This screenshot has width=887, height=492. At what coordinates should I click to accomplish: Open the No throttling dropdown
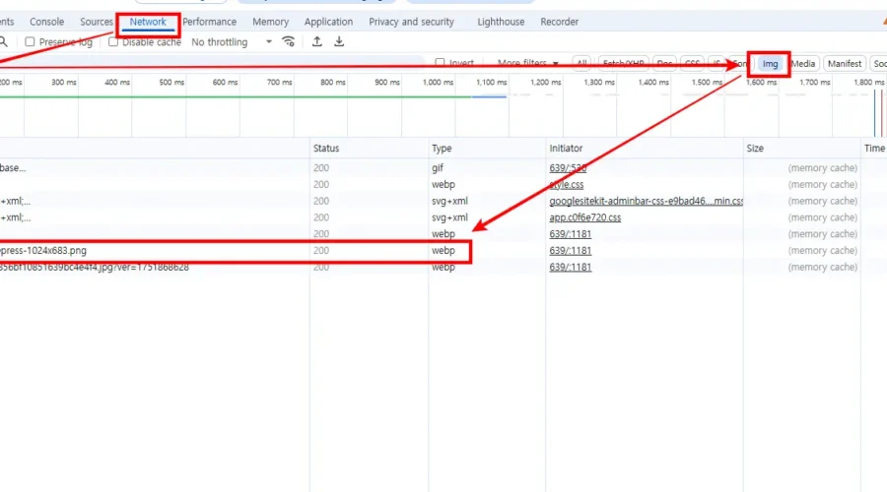click(x=232, y=41)
